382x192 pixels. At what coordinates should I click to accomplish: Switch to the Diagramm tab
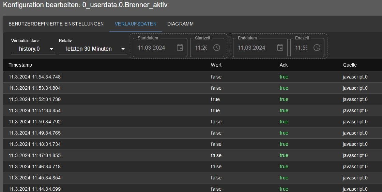pyautogui.click(x=181, y=24)
